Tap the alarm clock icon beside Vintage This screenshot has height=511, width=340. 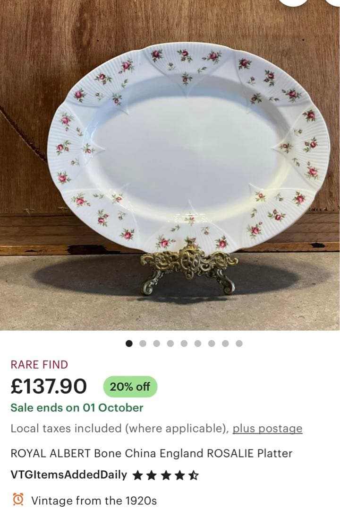pos(18,499)
